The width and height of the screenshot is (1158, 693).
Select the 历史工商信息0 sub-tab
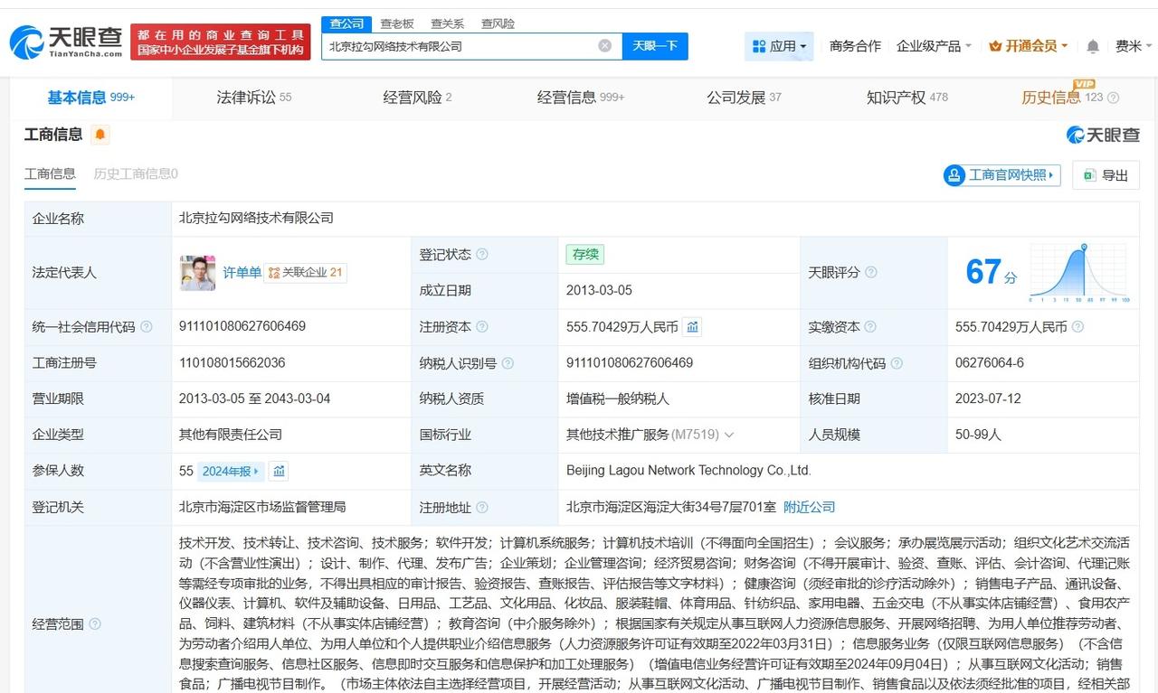coord(136,173)
